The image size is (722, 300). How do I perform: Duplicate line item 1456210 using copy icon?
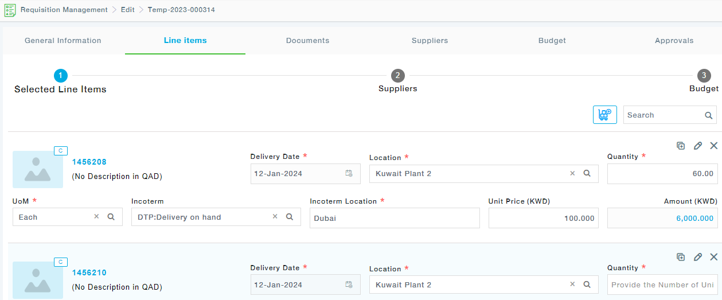(681, 257)
